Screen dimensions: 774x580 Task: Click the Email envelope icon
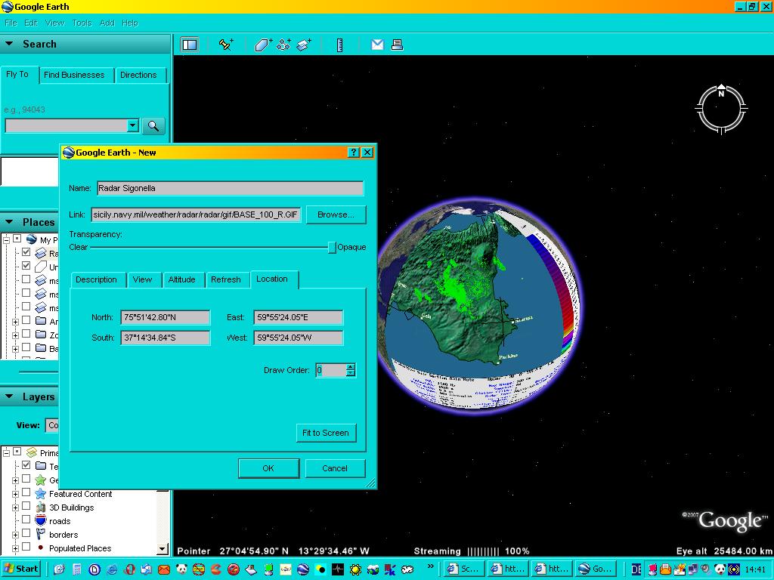377,45
